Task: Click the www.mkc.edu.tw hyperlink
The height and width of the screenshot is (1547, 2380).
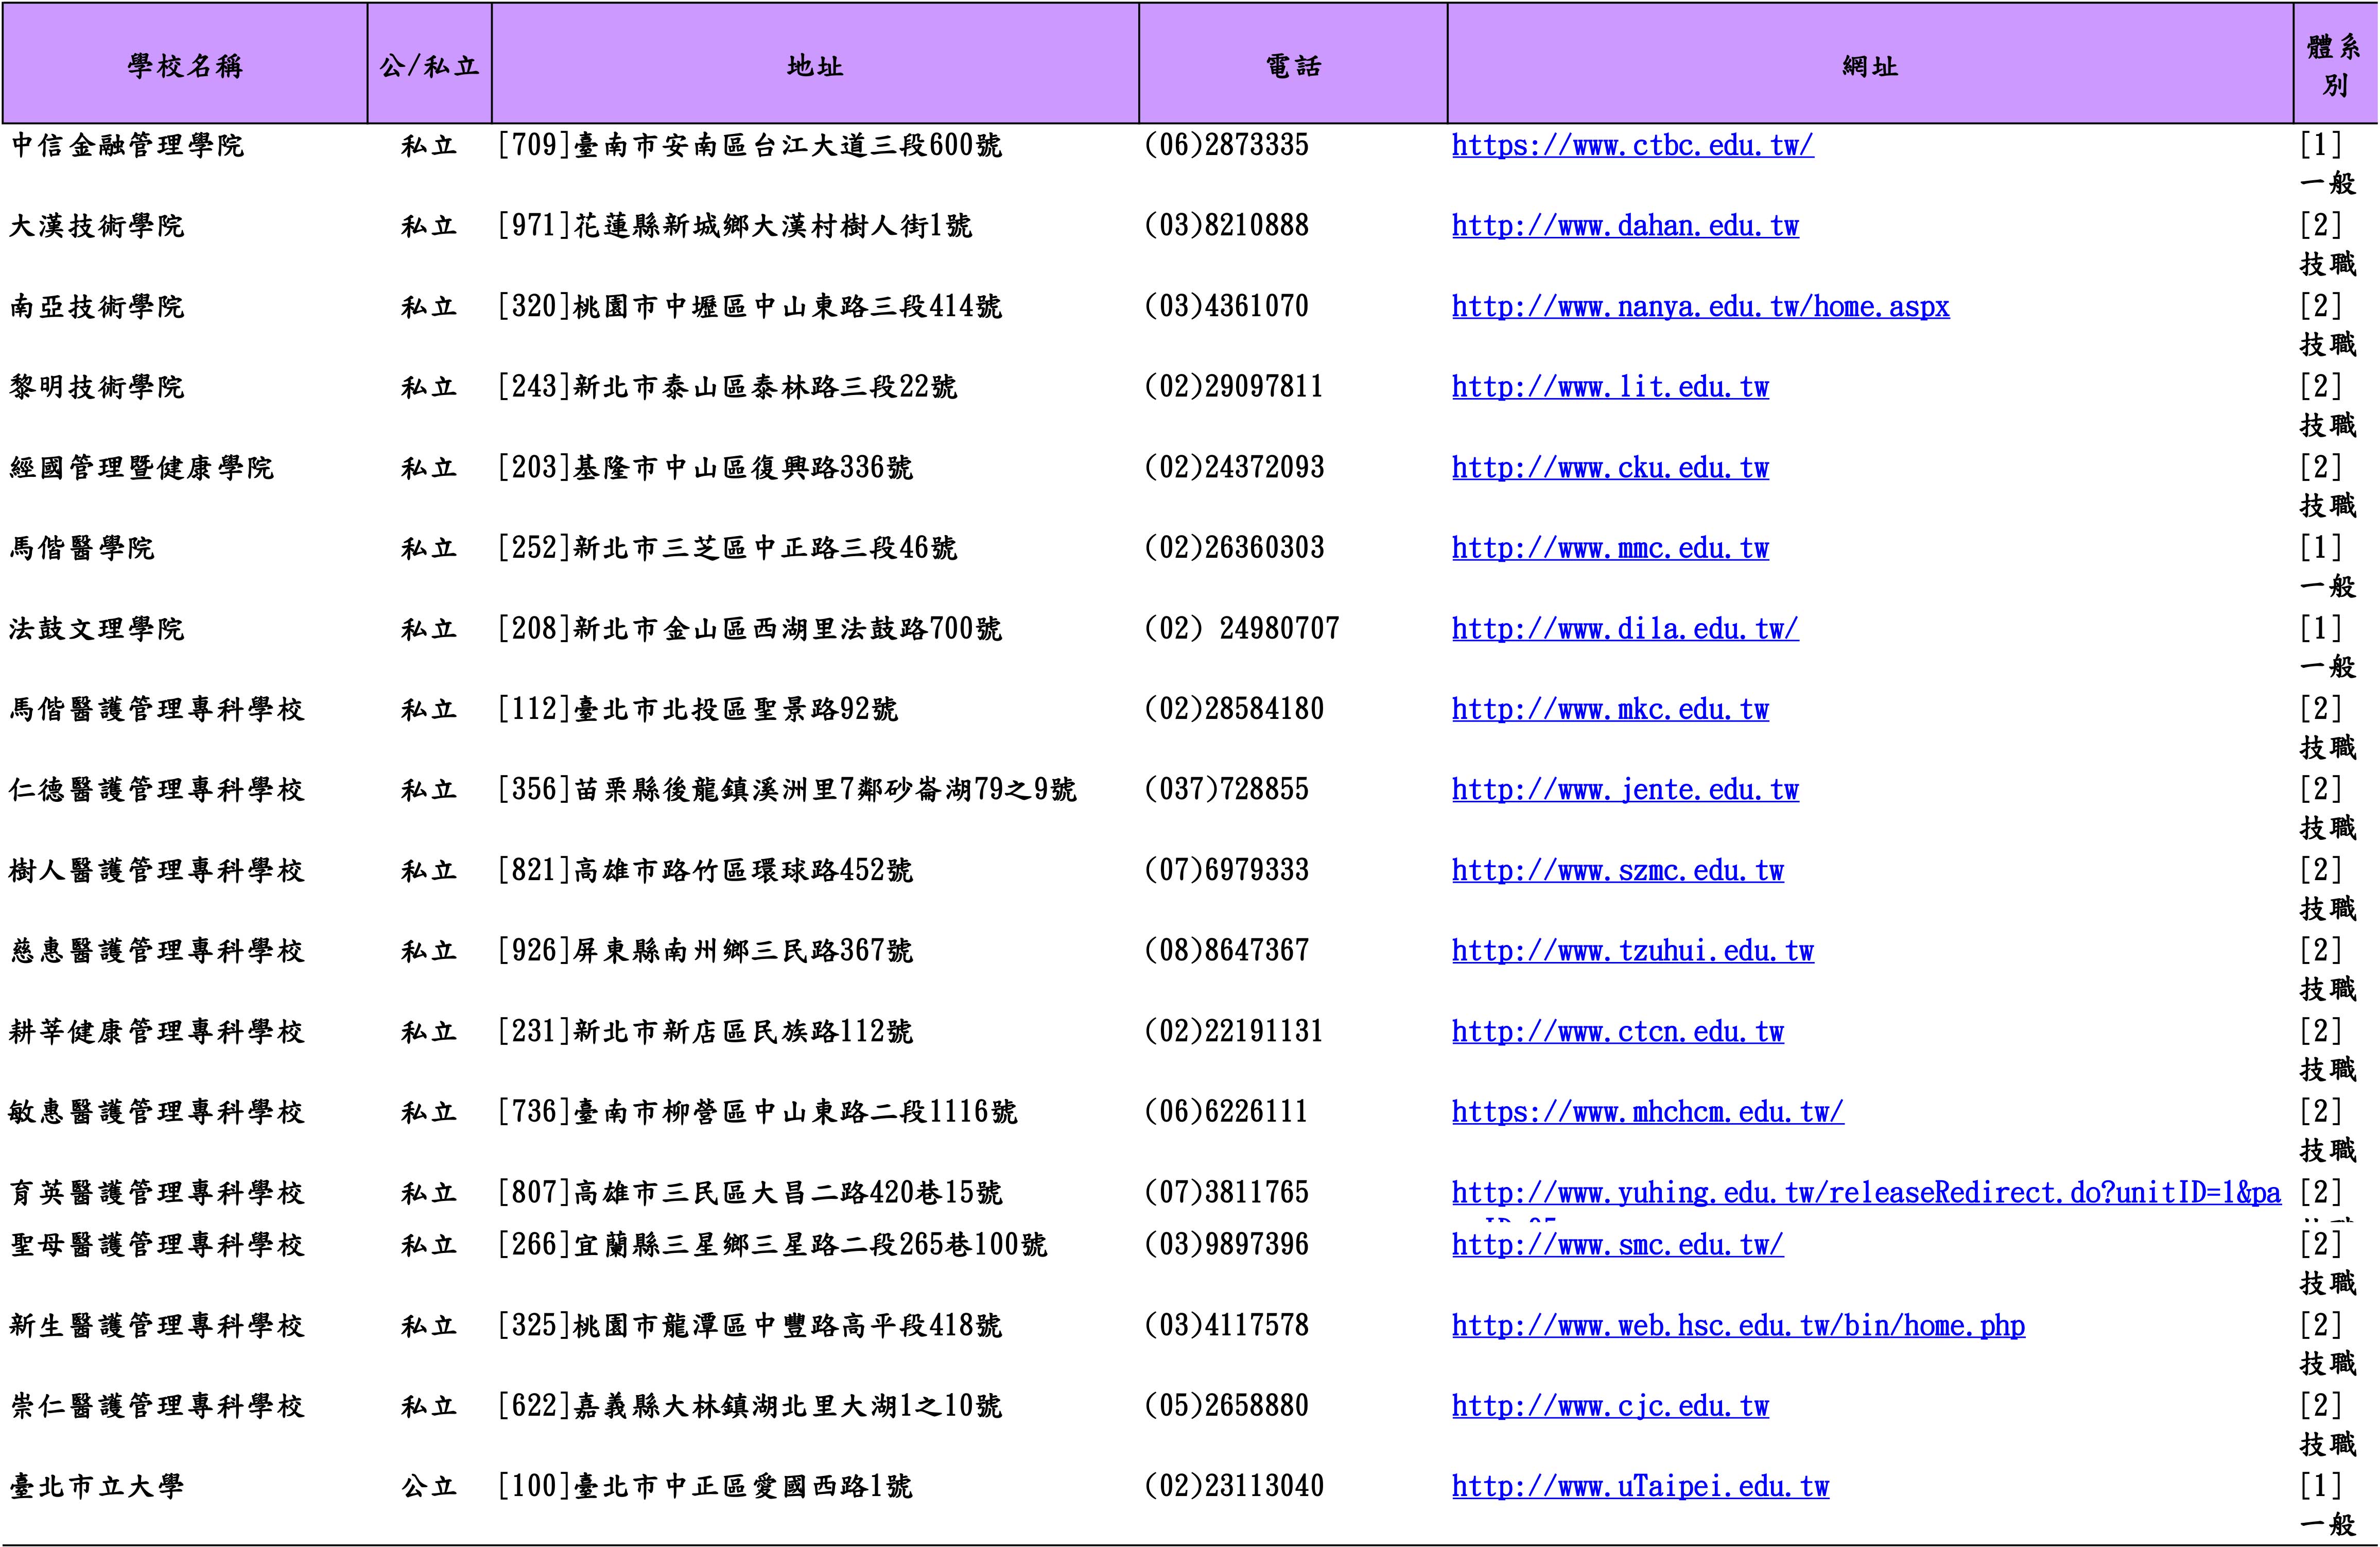Action: (1610, 710)
